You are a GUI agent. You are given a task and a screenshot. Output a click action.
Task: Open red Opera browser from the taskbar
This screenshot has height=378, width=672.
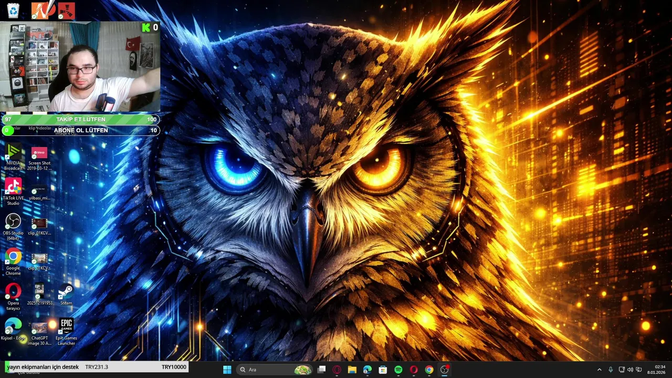point(414,370)
